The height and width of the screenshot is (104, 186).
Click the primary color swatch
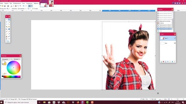pyautogui.click(x=3, y=62)
